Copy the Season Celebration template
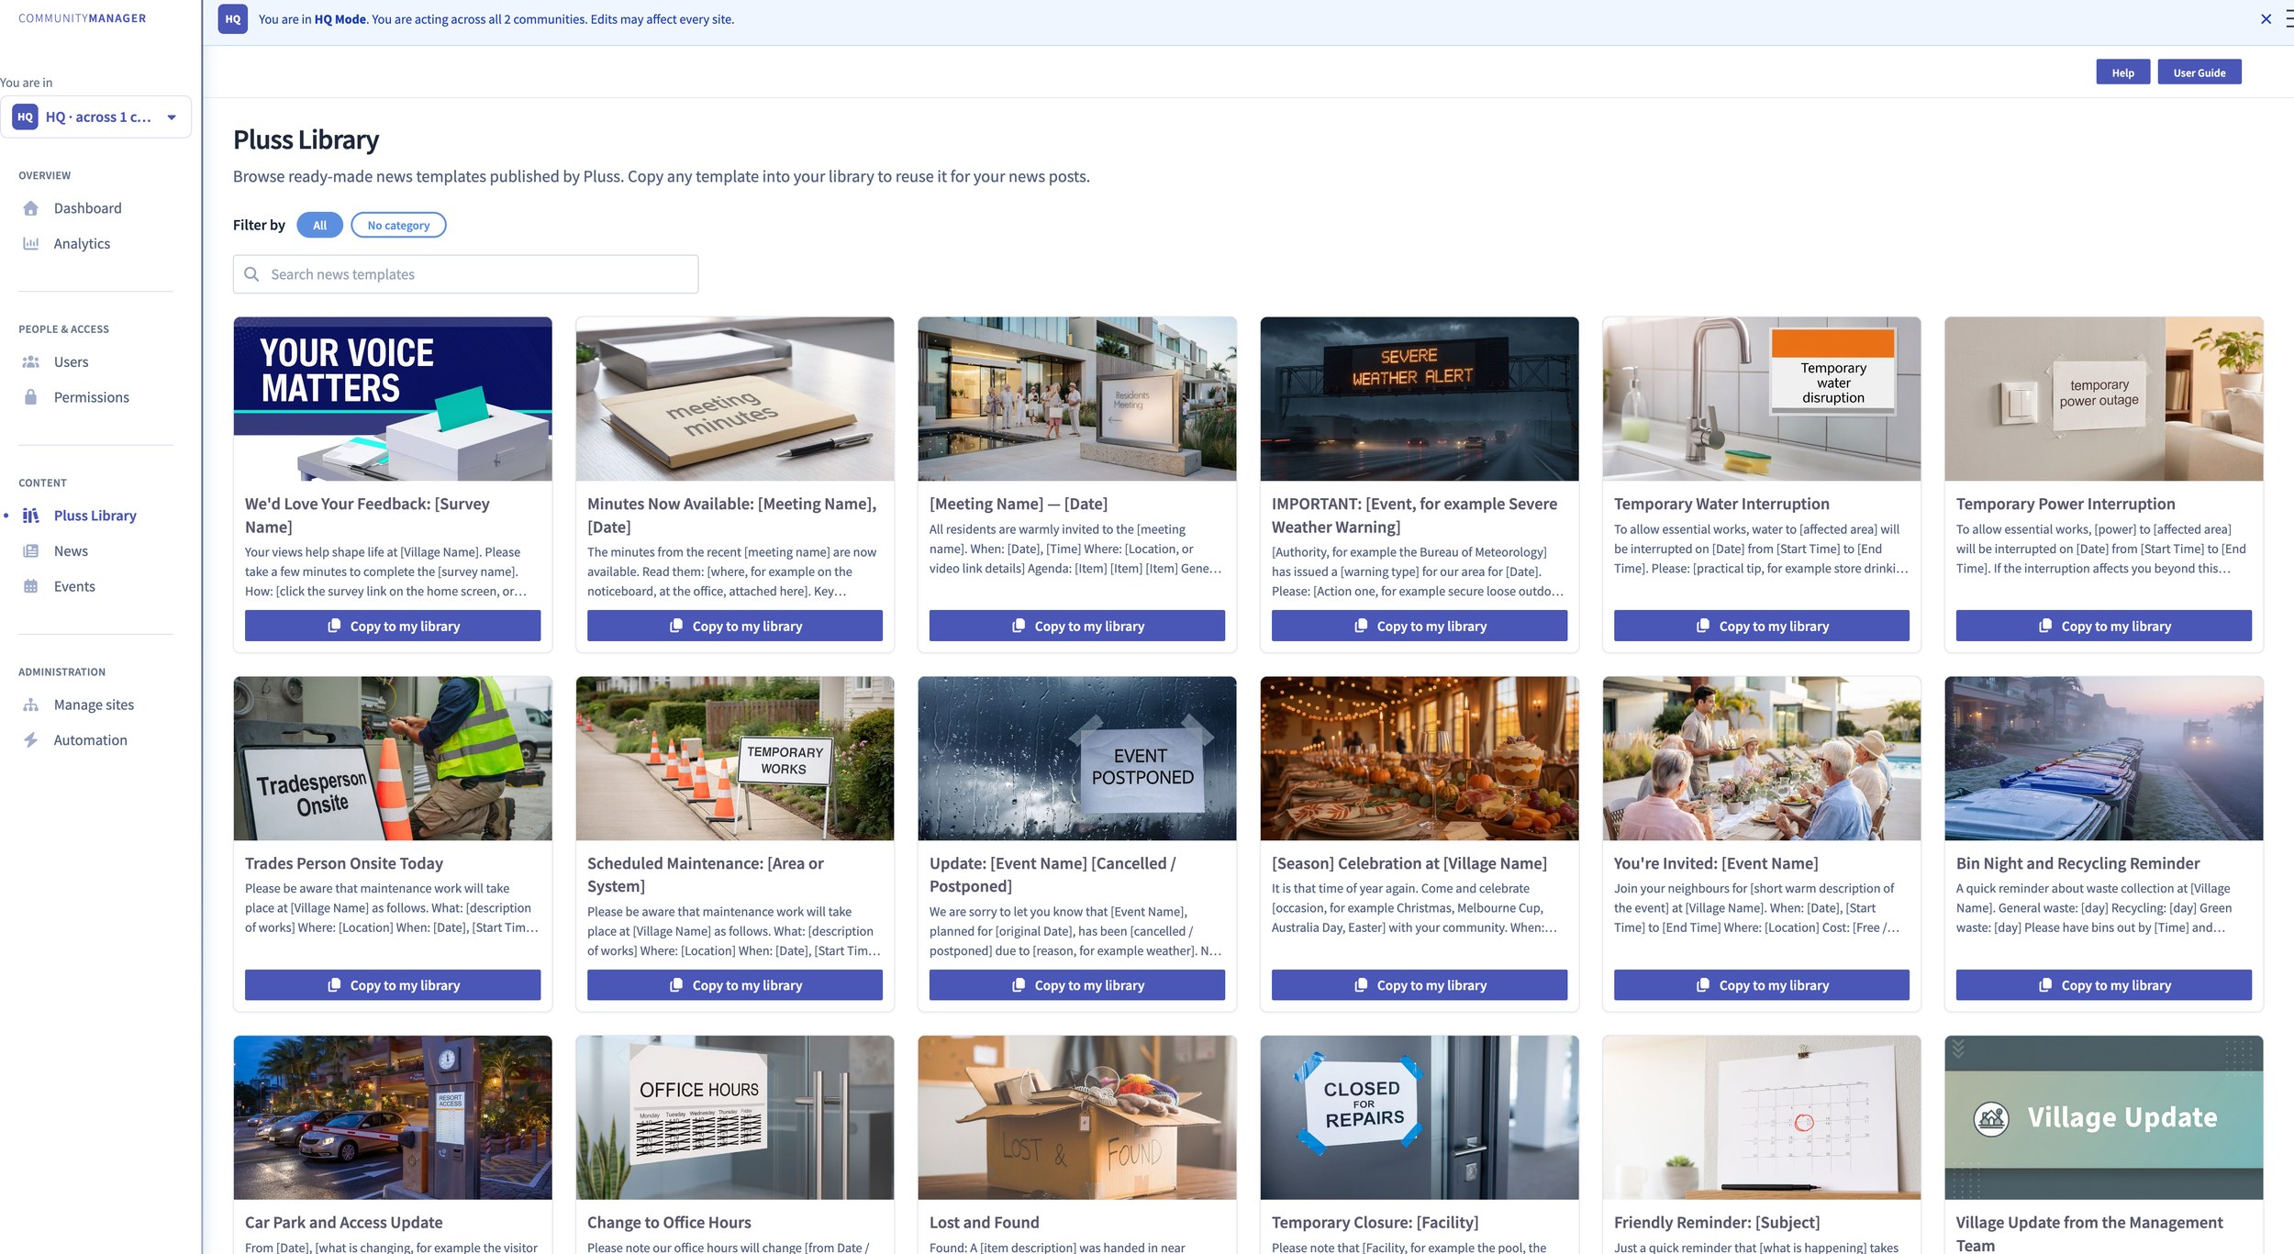The width and height of the screenshot is (2294, 1254). (x=1420, y=985)
